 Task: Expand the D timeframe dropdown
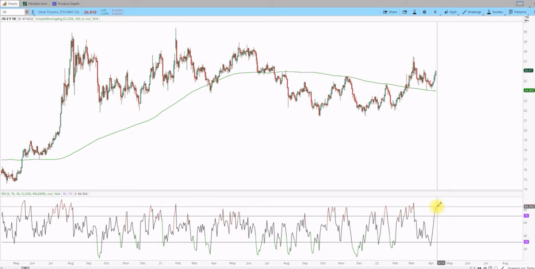(435, 12)
